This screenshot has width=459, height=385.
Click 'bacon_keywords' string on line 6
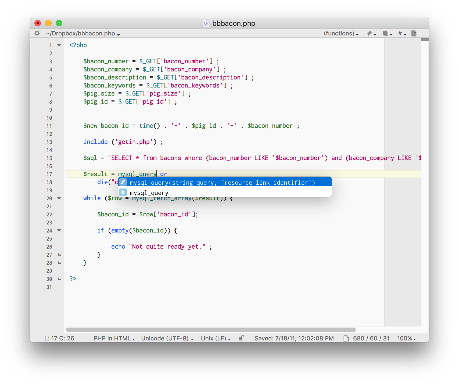coord(195,85)
